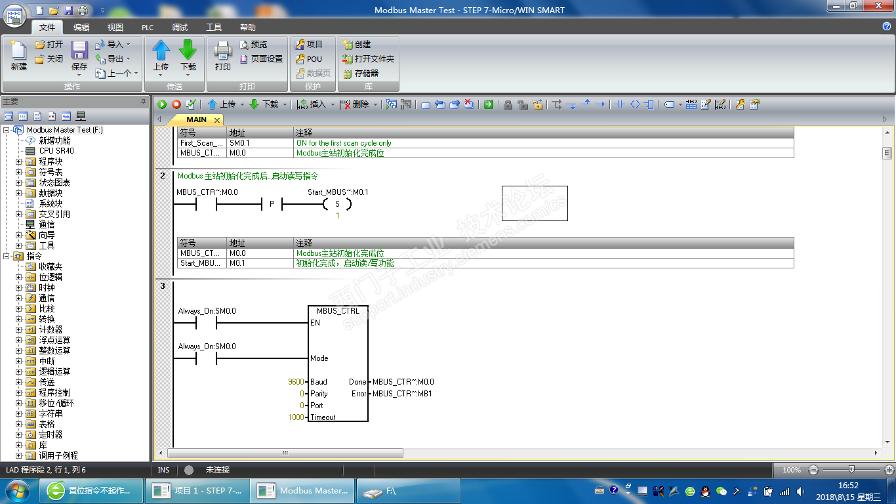The height and width of the screenshot is (504, 896).
Task: Open CPU SR40 in the project tree
Action: tap(56, 151)
